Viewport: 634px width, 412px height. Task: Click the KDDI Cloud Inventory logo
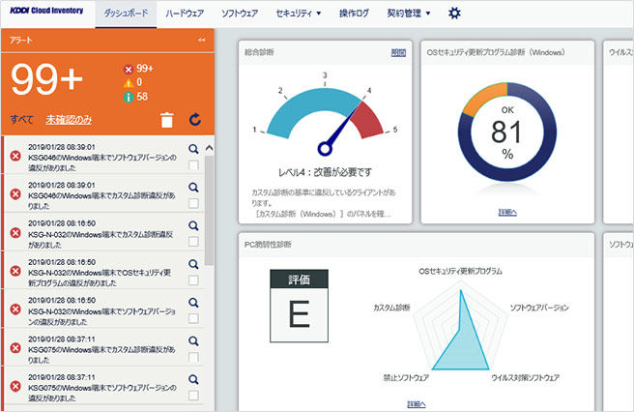[46, 11]
